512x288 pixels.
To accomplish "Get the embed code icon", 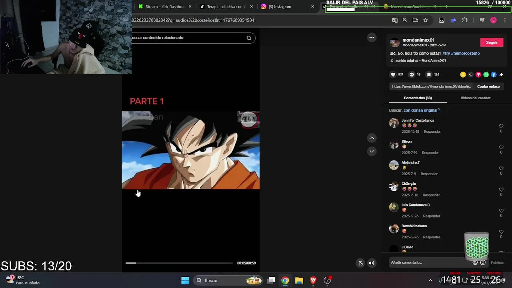I will [x=470, y=74].
